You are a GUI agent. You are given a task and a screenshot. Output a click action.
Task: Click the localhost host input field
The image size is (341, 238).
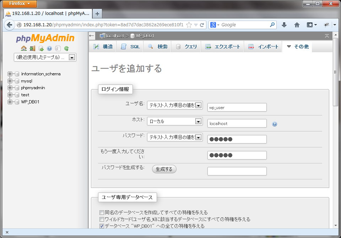point(237,123)
